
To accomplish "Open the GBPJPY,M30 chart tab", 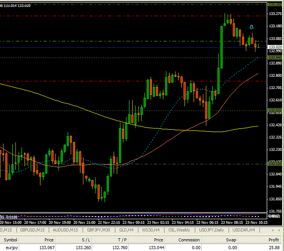I will pyautogui.click(x=98, y=230).
